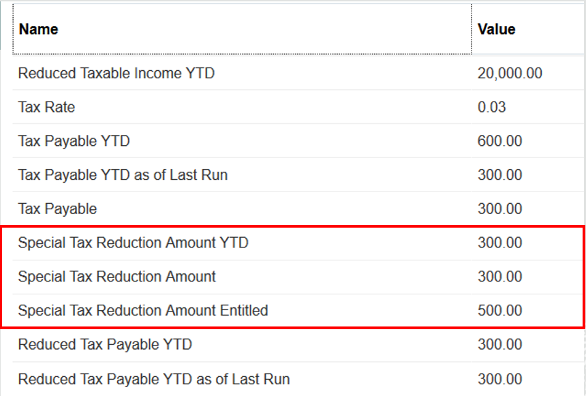
Task: Select the Tax Payable row label
Action: [57, 209]
